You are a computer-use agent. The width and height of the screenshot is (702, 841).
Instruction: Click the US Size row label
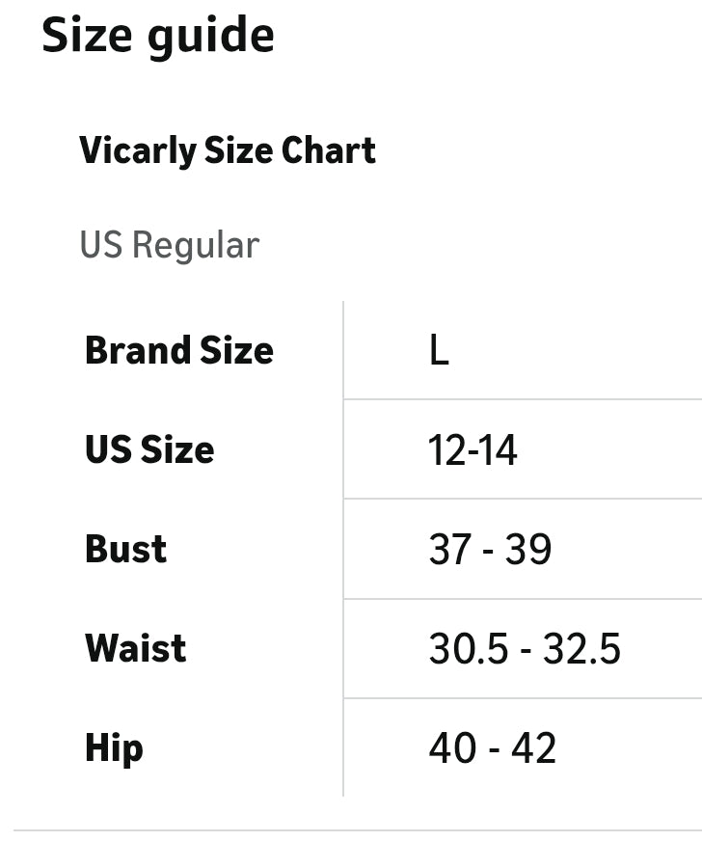coord(149,449)
